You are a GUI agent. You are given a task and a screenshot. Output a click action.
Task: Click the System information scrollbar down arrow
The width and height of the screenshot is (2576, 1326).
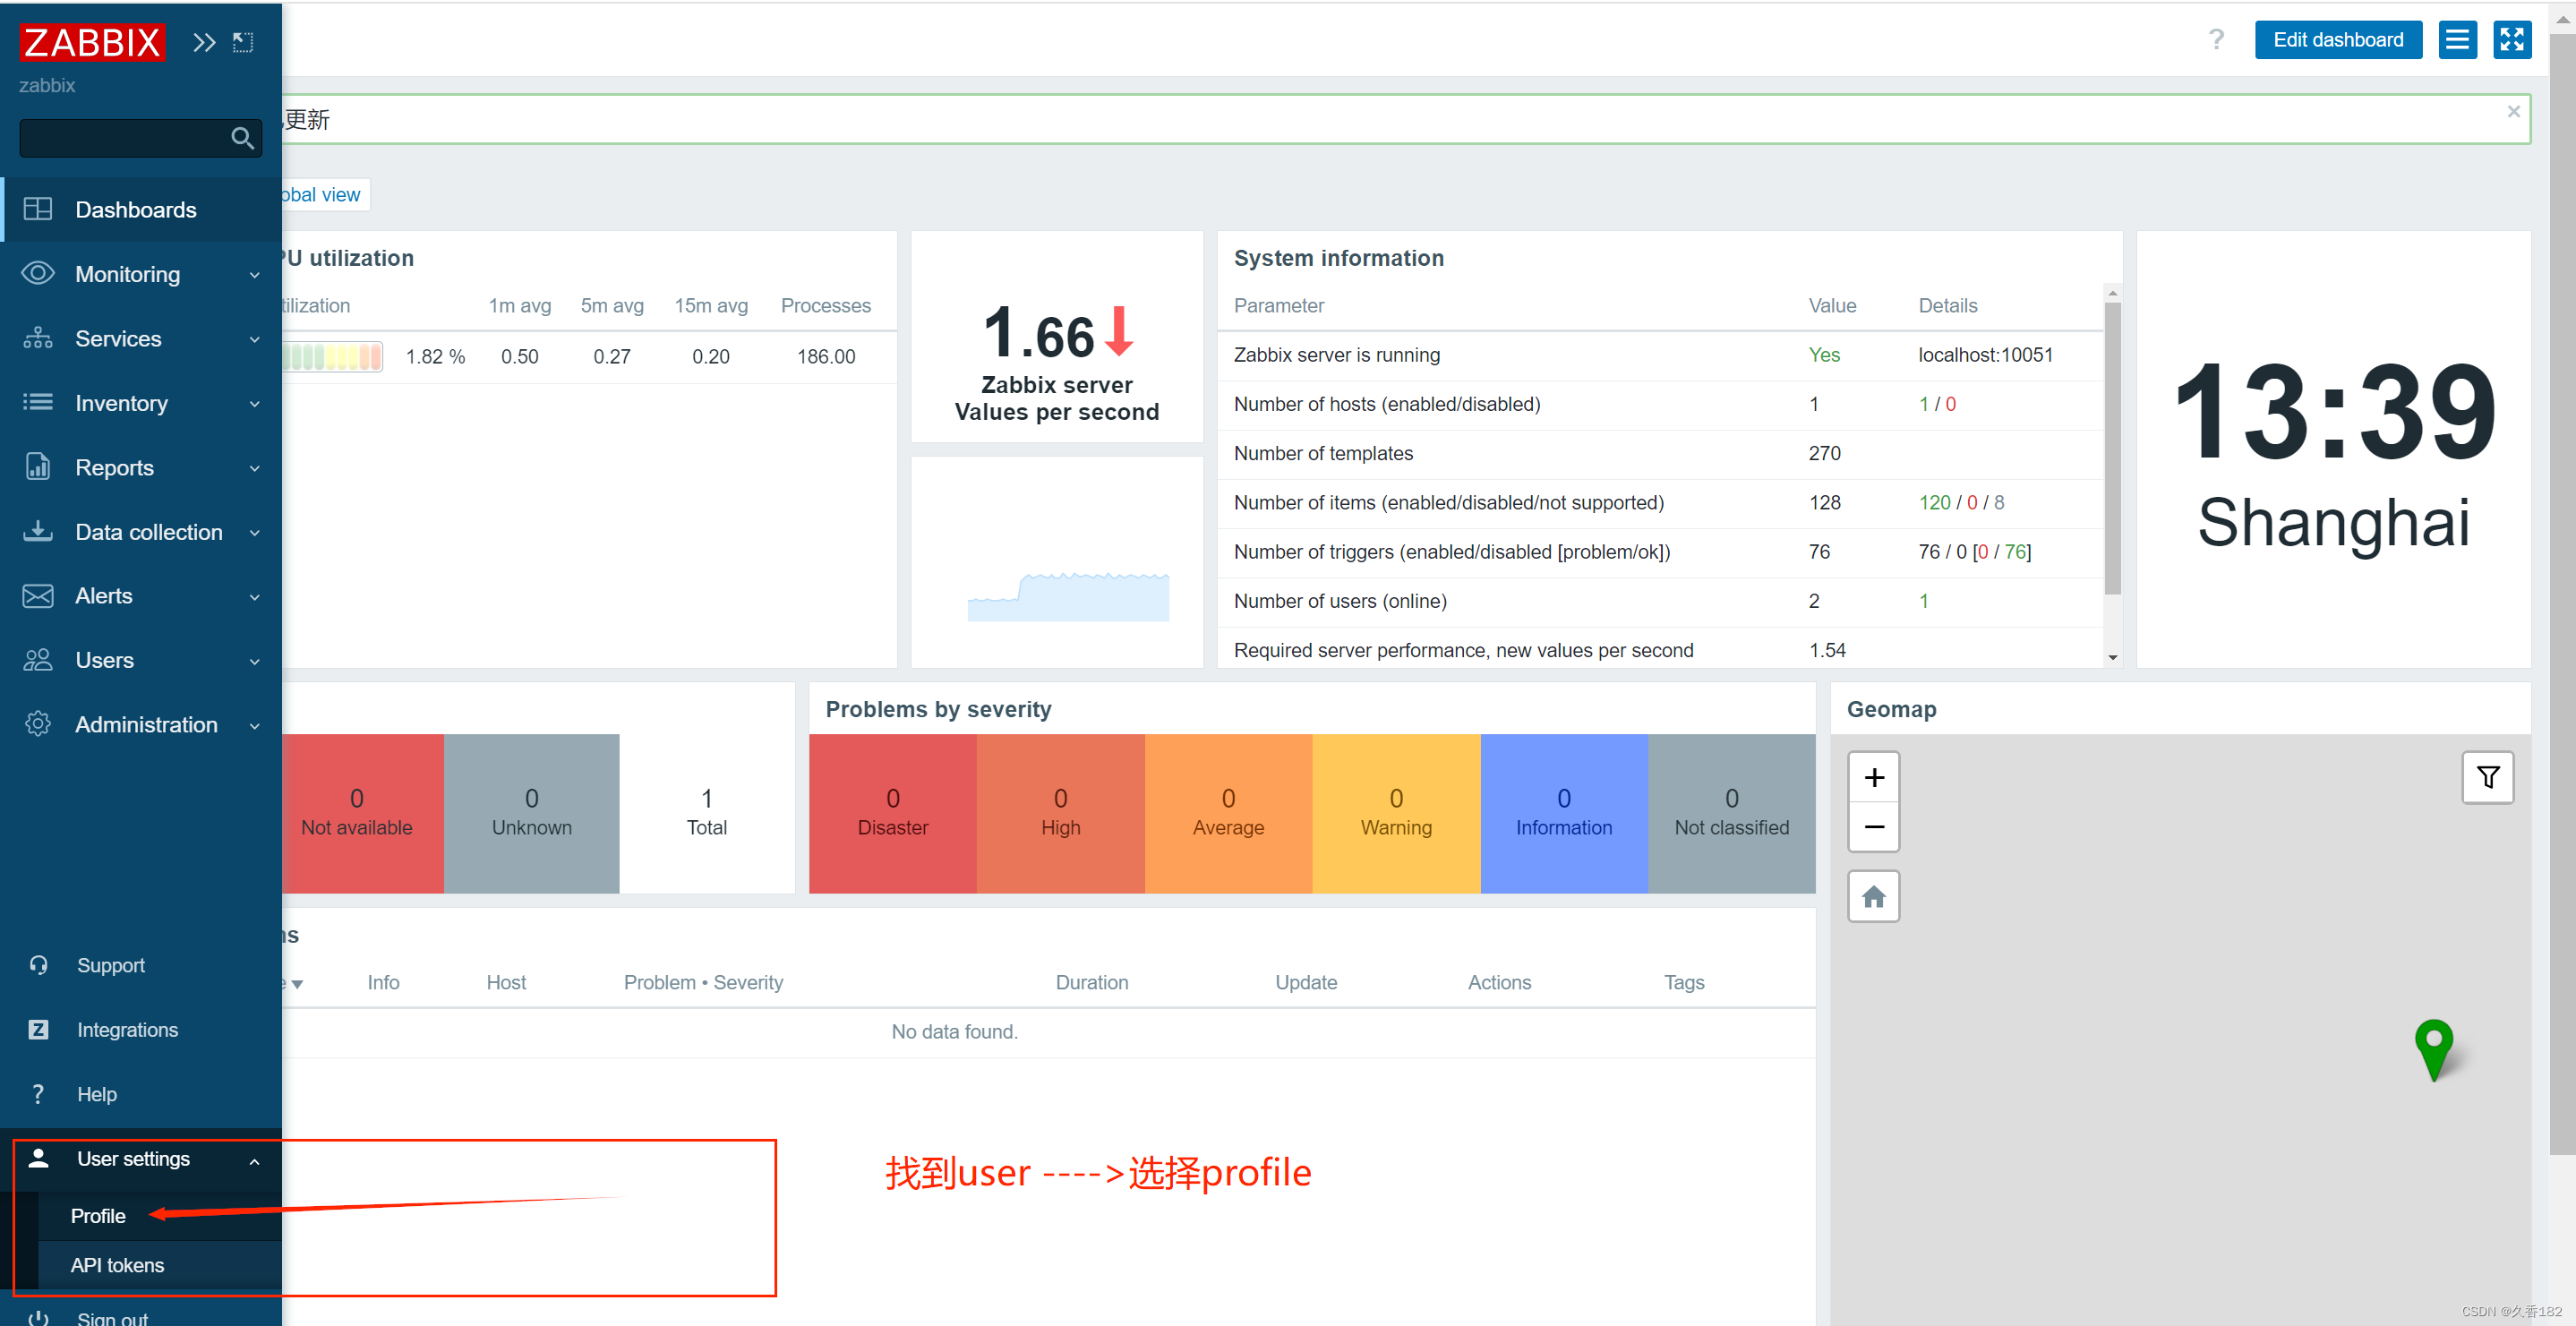pos(2112,658)
